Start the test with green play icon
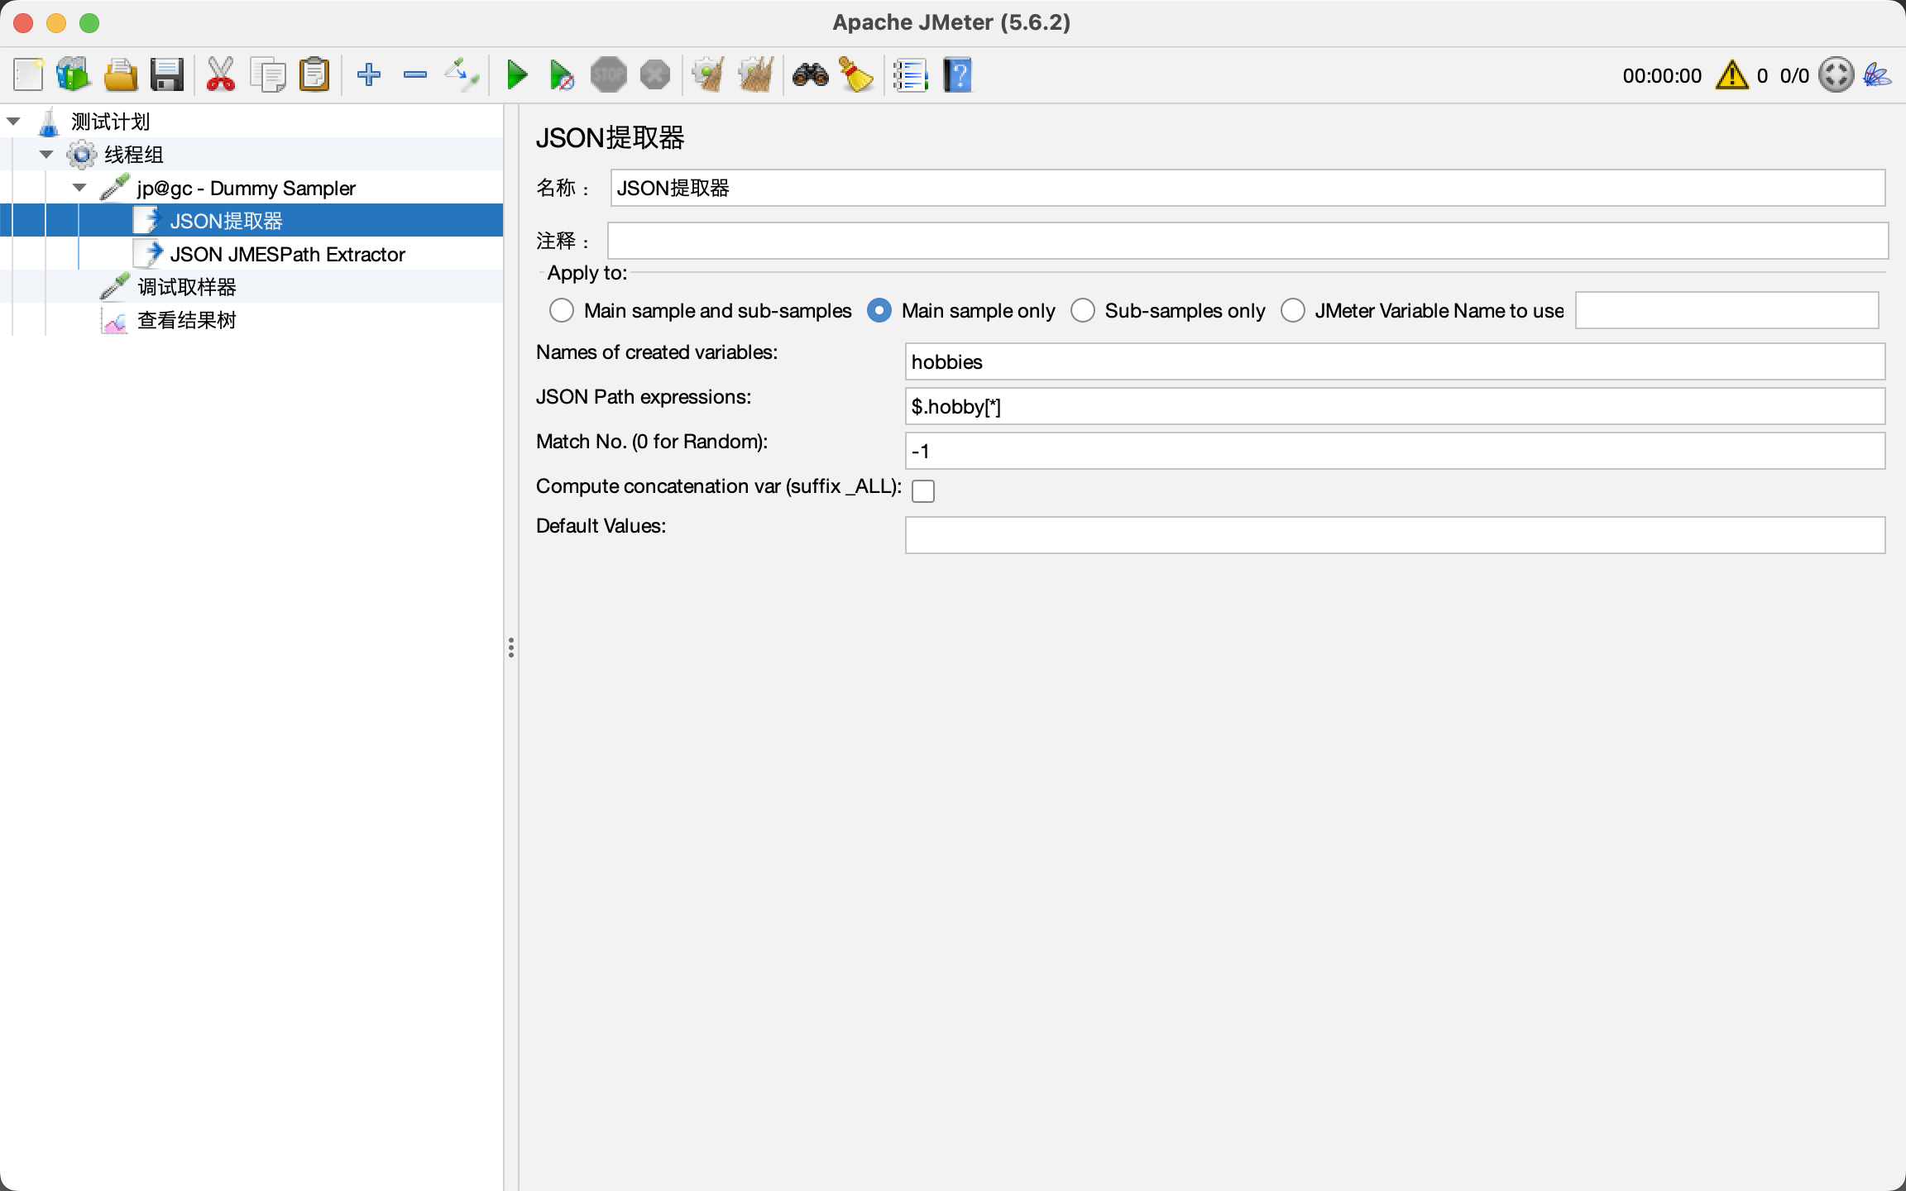This screenshot has height=1191, width=1906. pyautogui.click(x=517, y=75)
